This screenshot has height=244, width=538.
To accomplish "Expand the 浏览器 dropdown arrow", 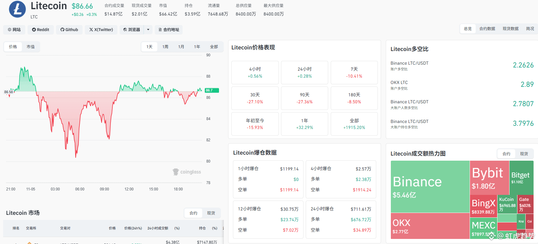I will click(148, 29).
